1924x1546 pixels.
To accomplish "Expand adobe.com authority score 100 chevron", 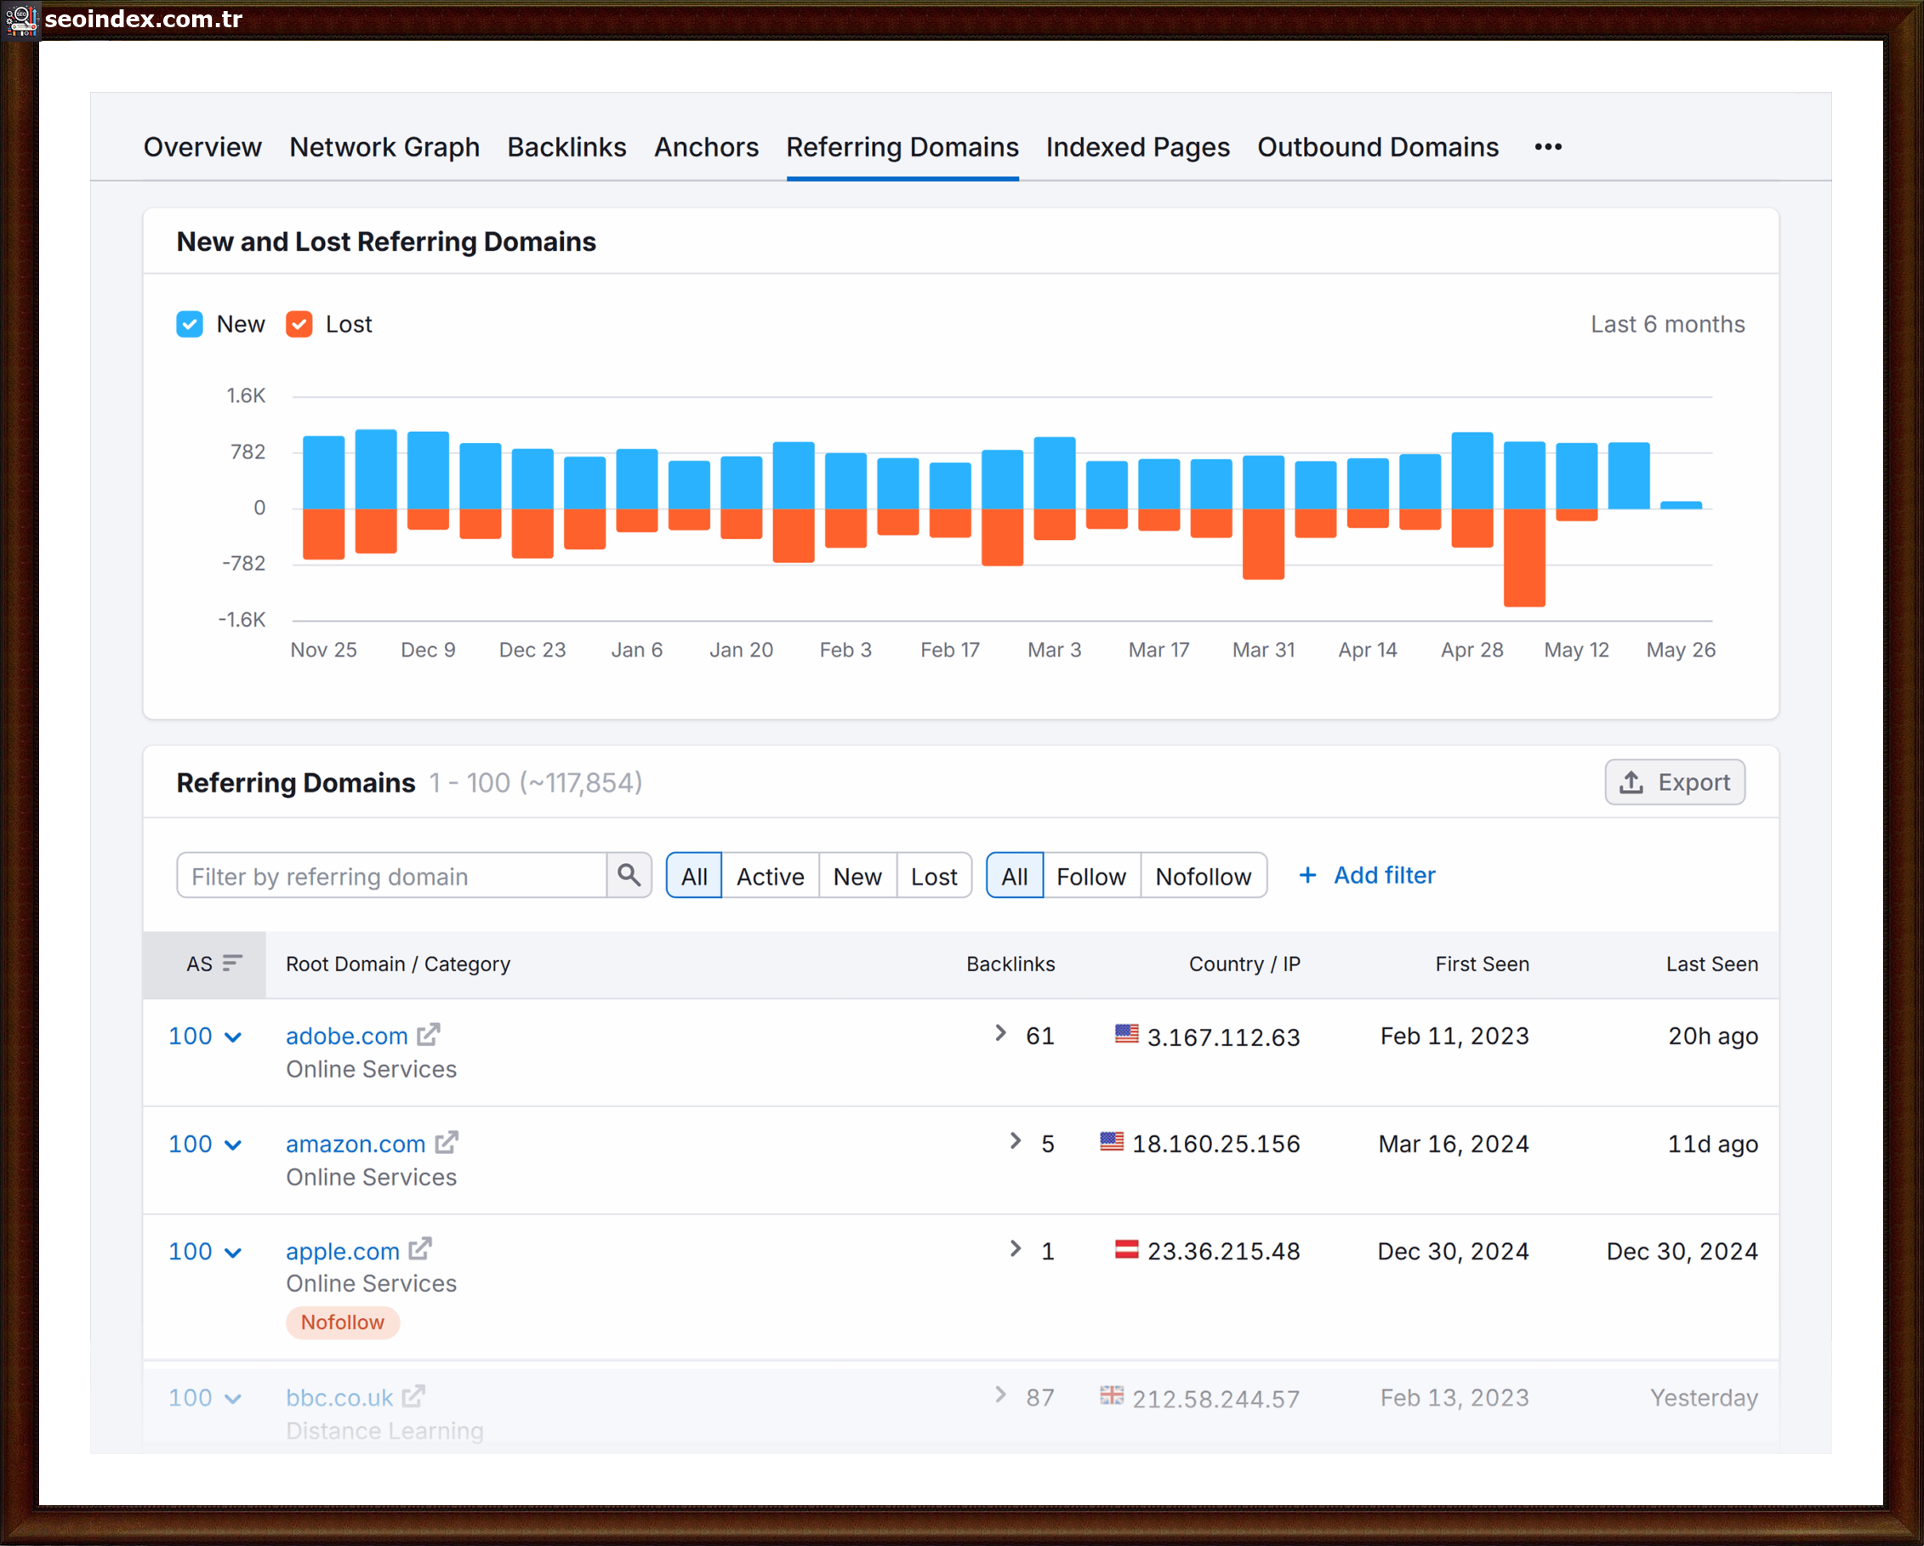I will pyautogui.click(x=233, y=1037).
